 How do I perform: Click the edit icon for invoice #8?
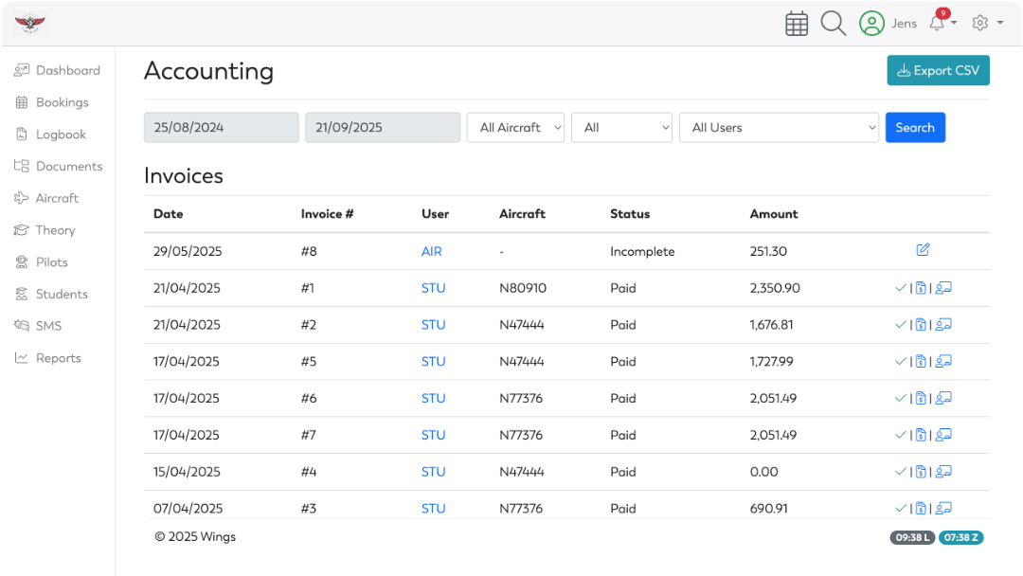(x=923, y=250)
